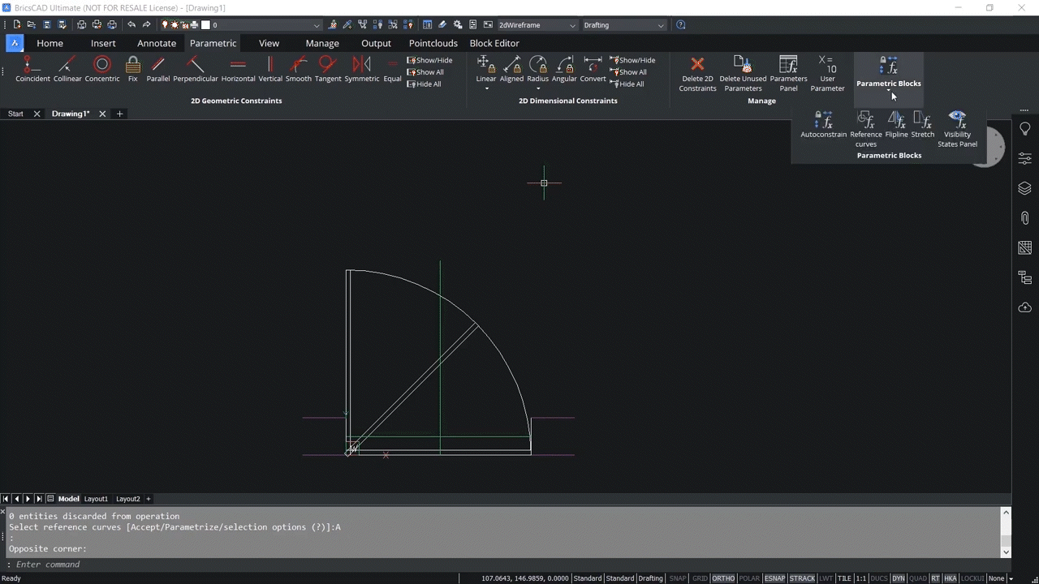Toggle ORTHO mode in status bar
The image size is (1039, 584).
tap(723, 578)
